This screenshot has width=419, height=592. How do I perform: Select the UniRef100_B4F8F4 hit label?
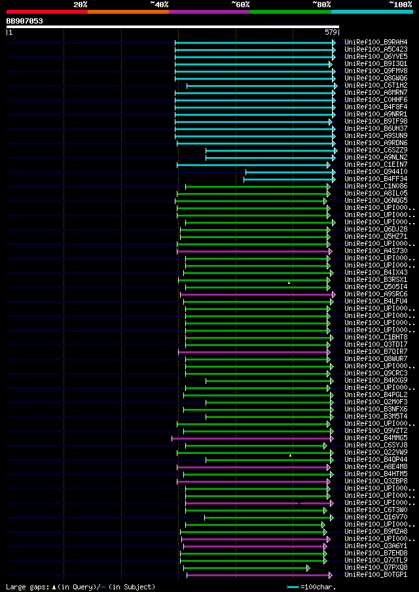pyautogui.click(x=376, y=107)
